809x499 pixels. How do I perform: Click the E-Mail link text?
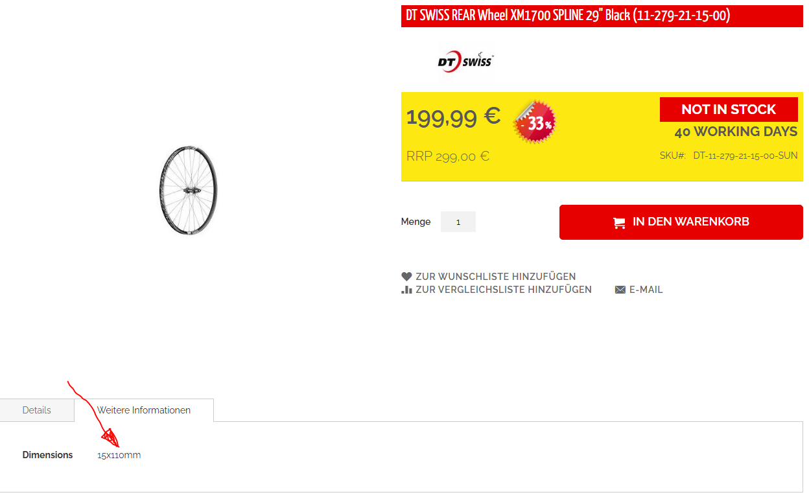[646, 290]
